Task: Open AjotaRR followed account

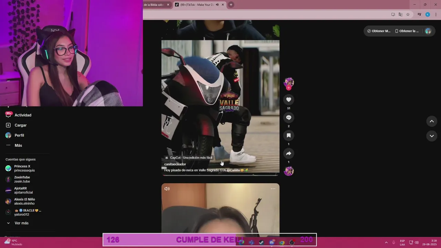Action: (x=24, y=190)
